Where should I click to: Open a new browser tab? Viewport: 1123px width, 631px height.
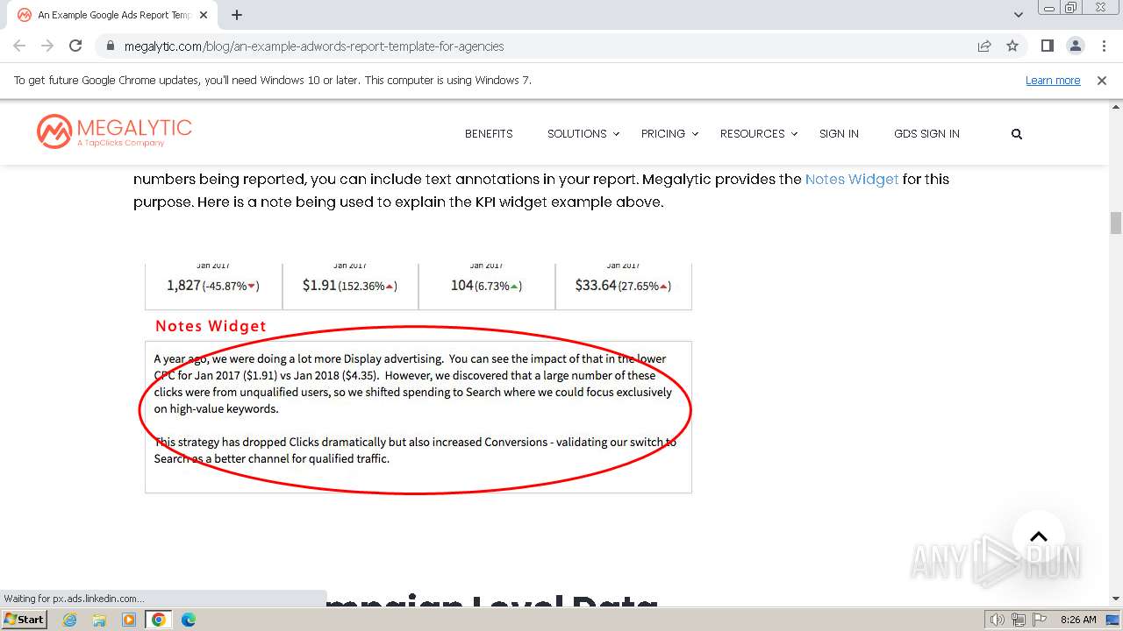coord(237,15)
